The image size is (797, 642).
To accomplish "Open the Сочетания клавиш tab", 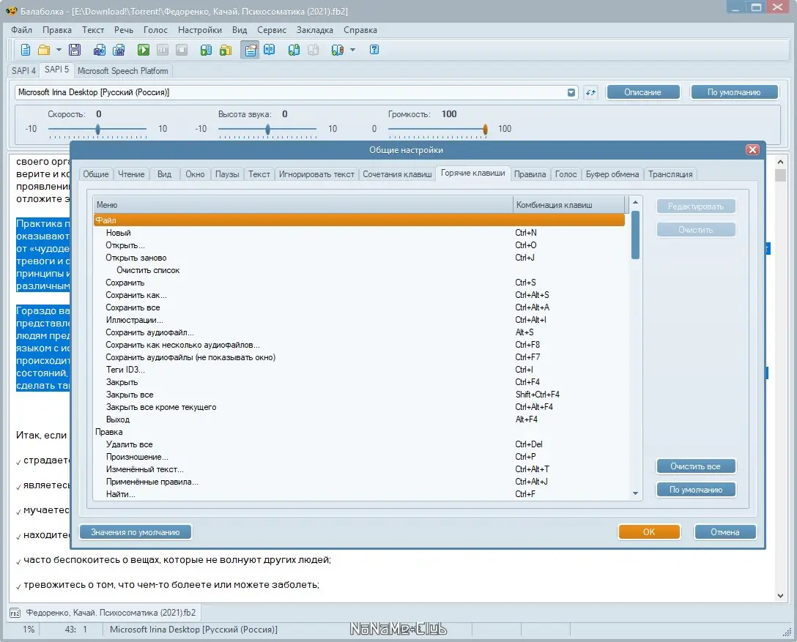I will pyautogui.click(x=397, y=174).
